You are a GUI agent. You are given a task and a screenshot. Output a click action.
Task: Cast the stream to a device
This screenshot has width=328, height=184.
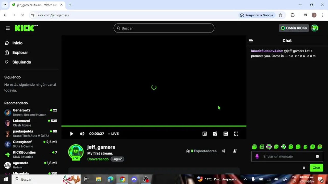(x=215, y=134)
